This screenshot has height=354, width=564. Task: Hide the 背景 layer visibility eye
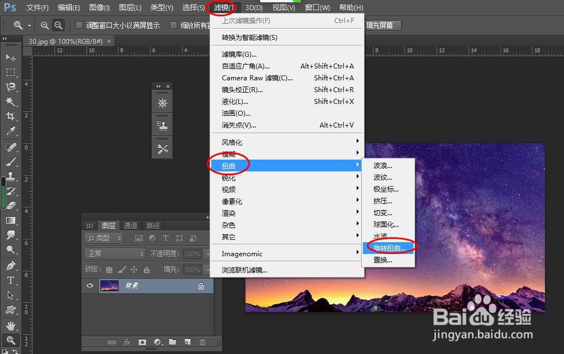click(89, 286)
